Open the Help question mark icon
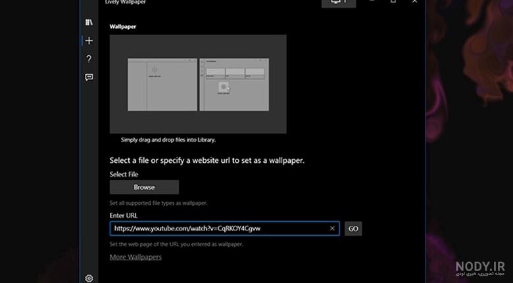 tap(89, 59)
